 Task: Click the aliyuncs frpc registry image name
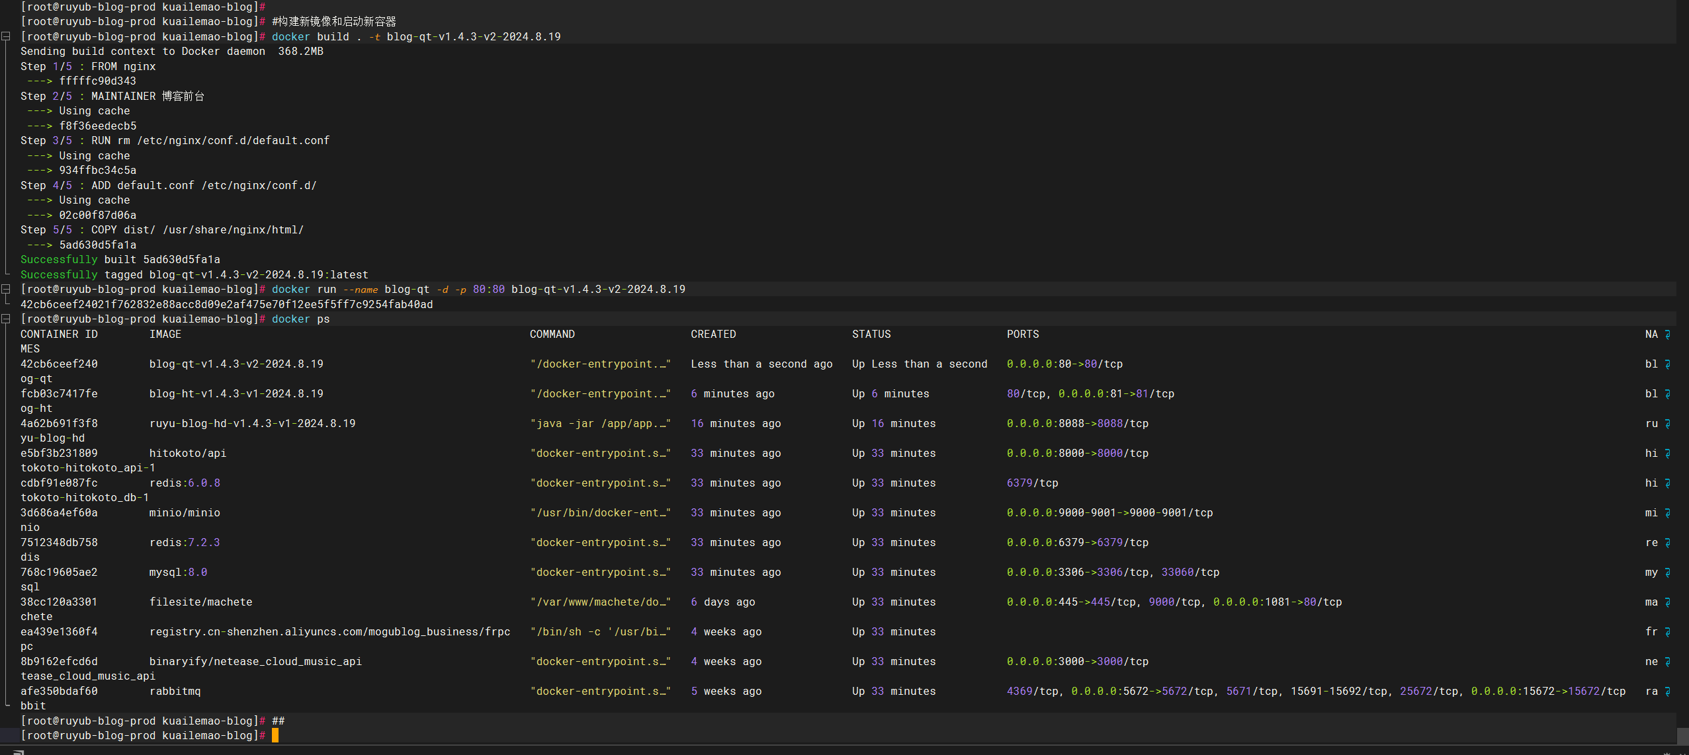click(x=330, y=632)
